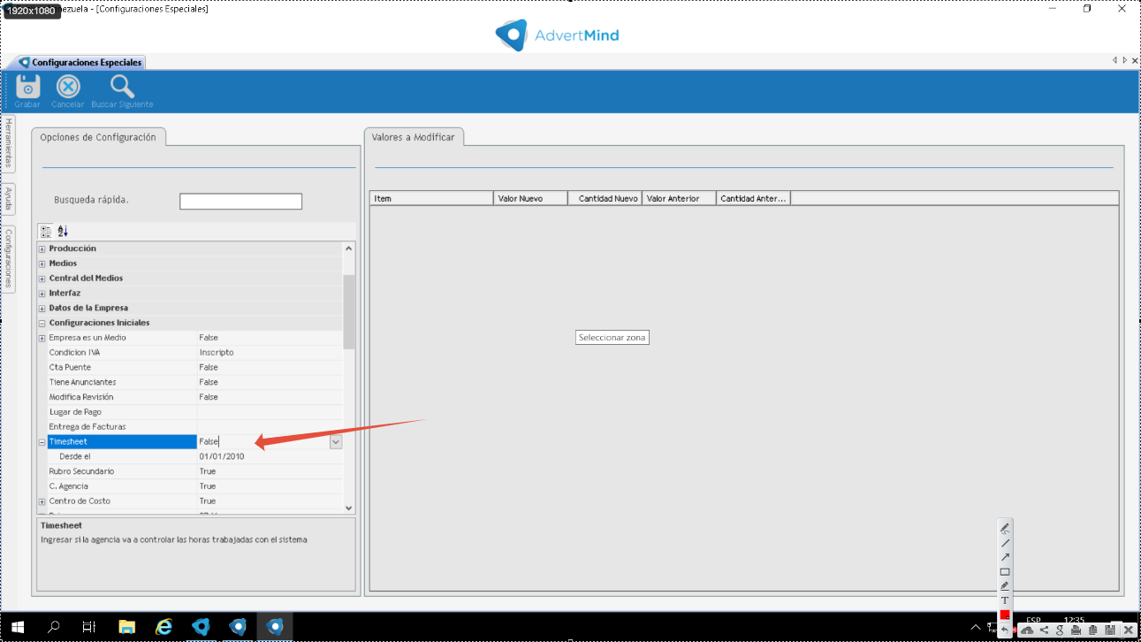Expand the Producción category

pos(42,248)
